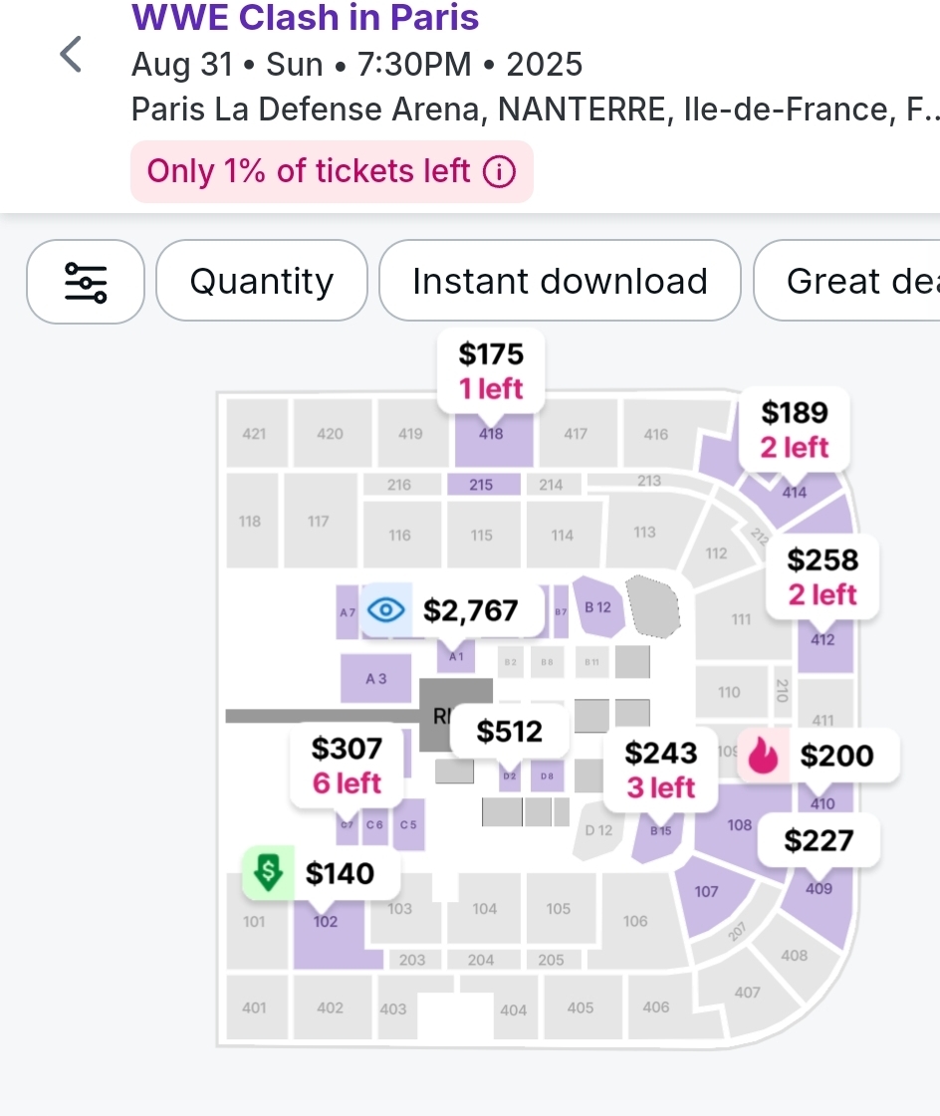Select the $512 price bubble
Viewport: 940px width, 1116px height.
pyautogui.click(x=510, y=732)
